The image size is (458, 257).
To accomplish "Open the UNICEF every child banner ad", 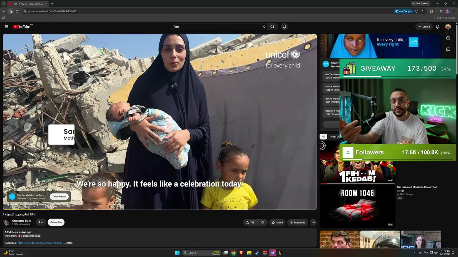I will click(x=380, y=46).
